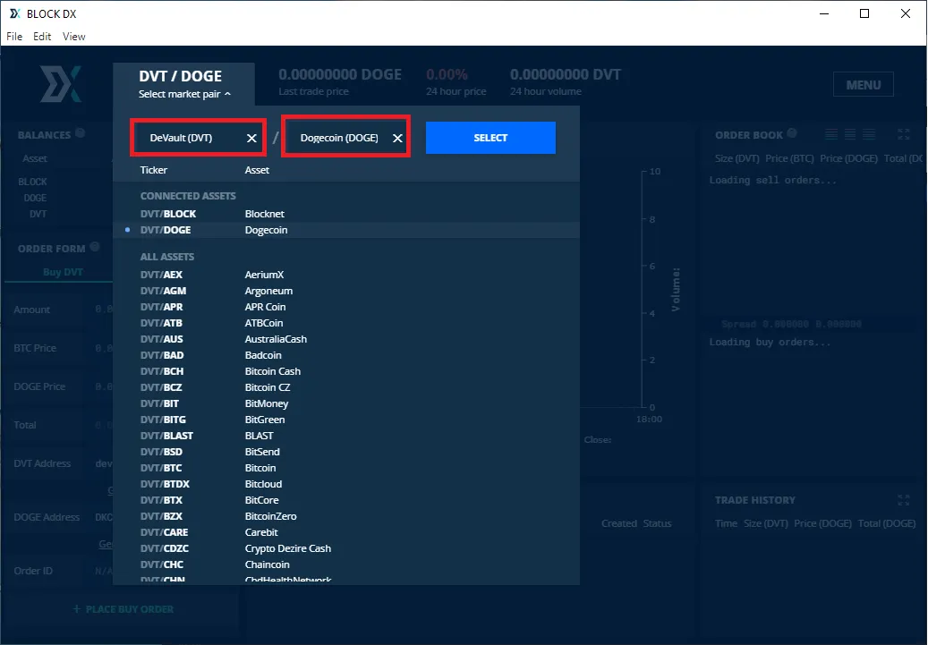The width and height of the screenshot is (928, 645).
Task: Click the Ticker column header
Action: (154, 170)
